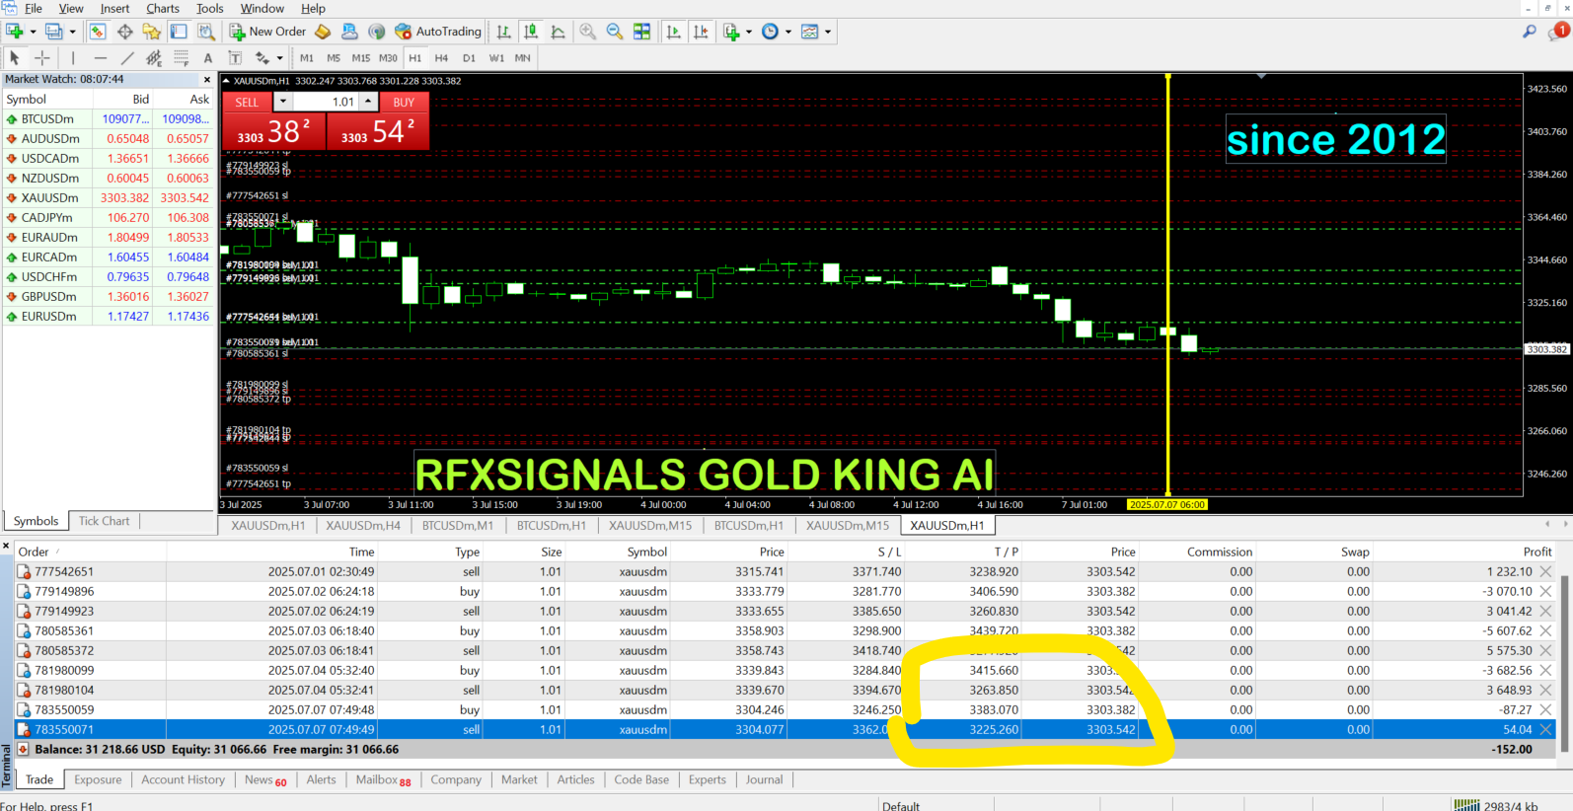This screenshot has width=1573, height=811.
Task: Close order 777542651 with its X button
Action: (1546, 571)
